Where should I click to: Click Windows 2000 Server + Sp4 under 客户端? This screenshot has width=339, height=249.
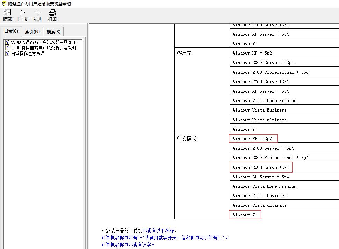[x=263, y=63]
